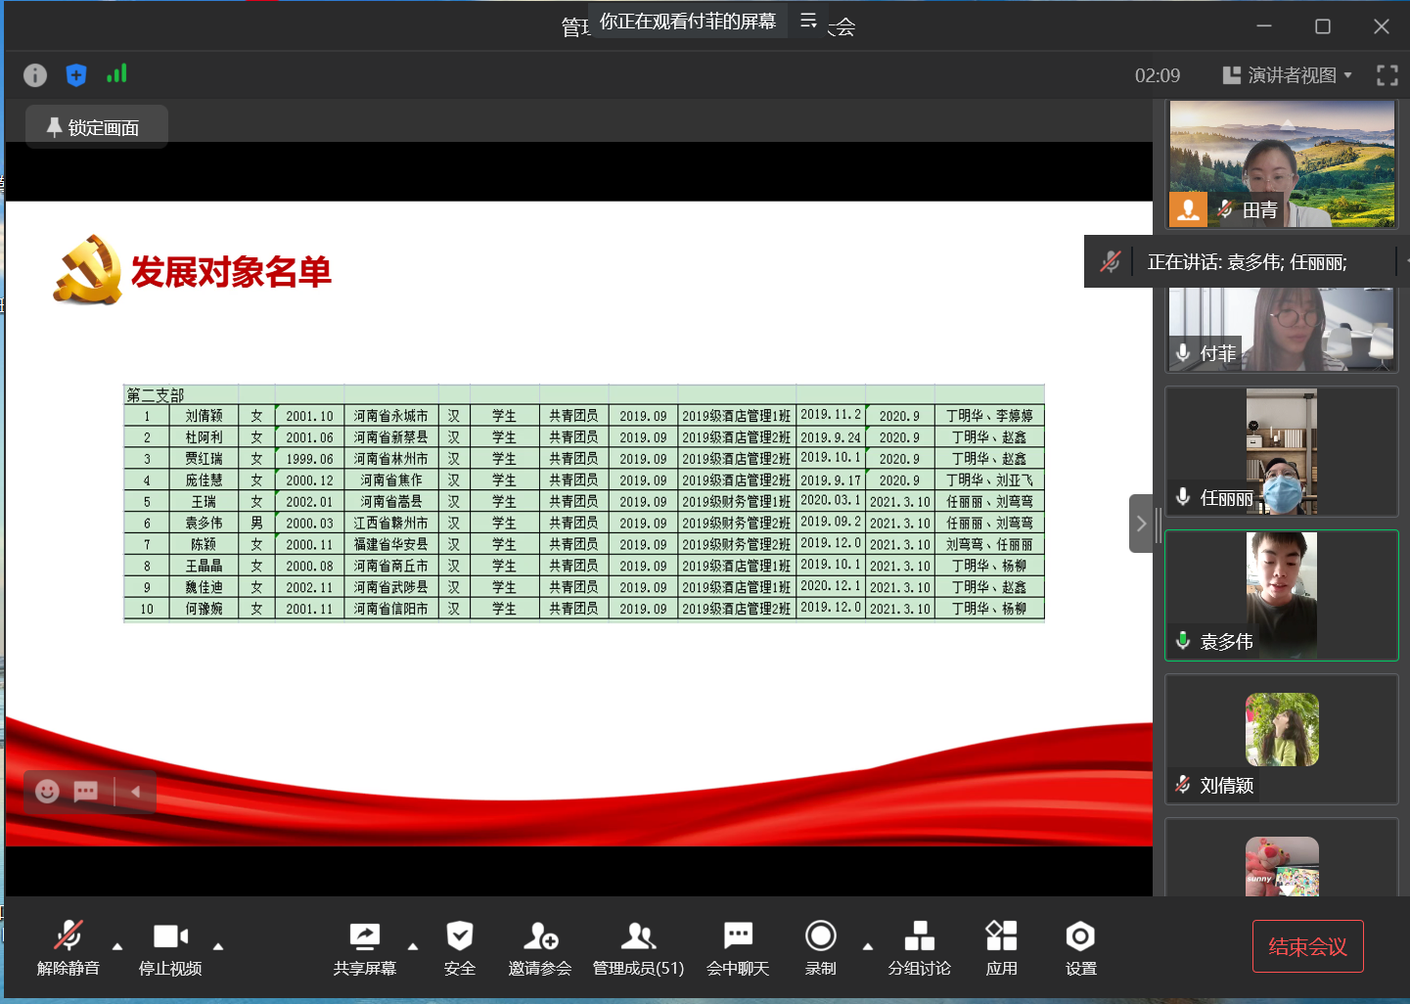The height and width of the screenshot is (1004, 1410).
Task: Open the menu icon in sharing banner
Action: [808, 21]
